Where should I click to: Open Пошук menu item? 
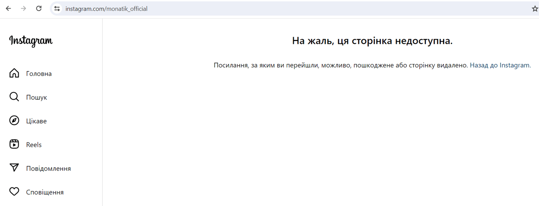[36, 97]
